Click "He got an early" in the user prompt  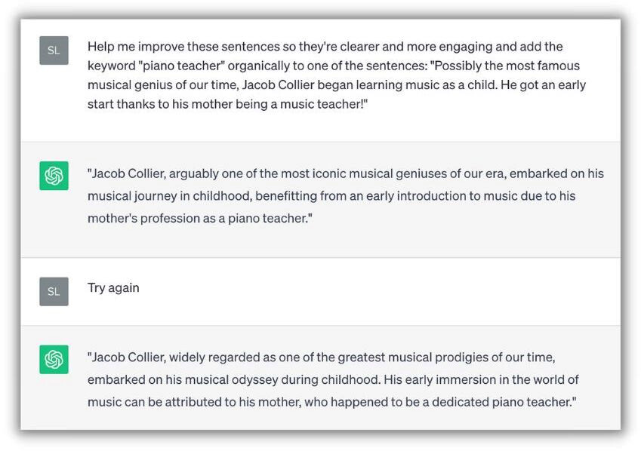543,84
